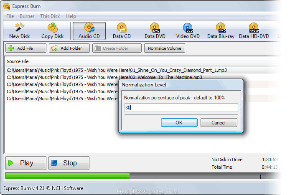Choose the Data DVD option
The width and height of the screenshot is (295, 195).
tap(155, 31)
